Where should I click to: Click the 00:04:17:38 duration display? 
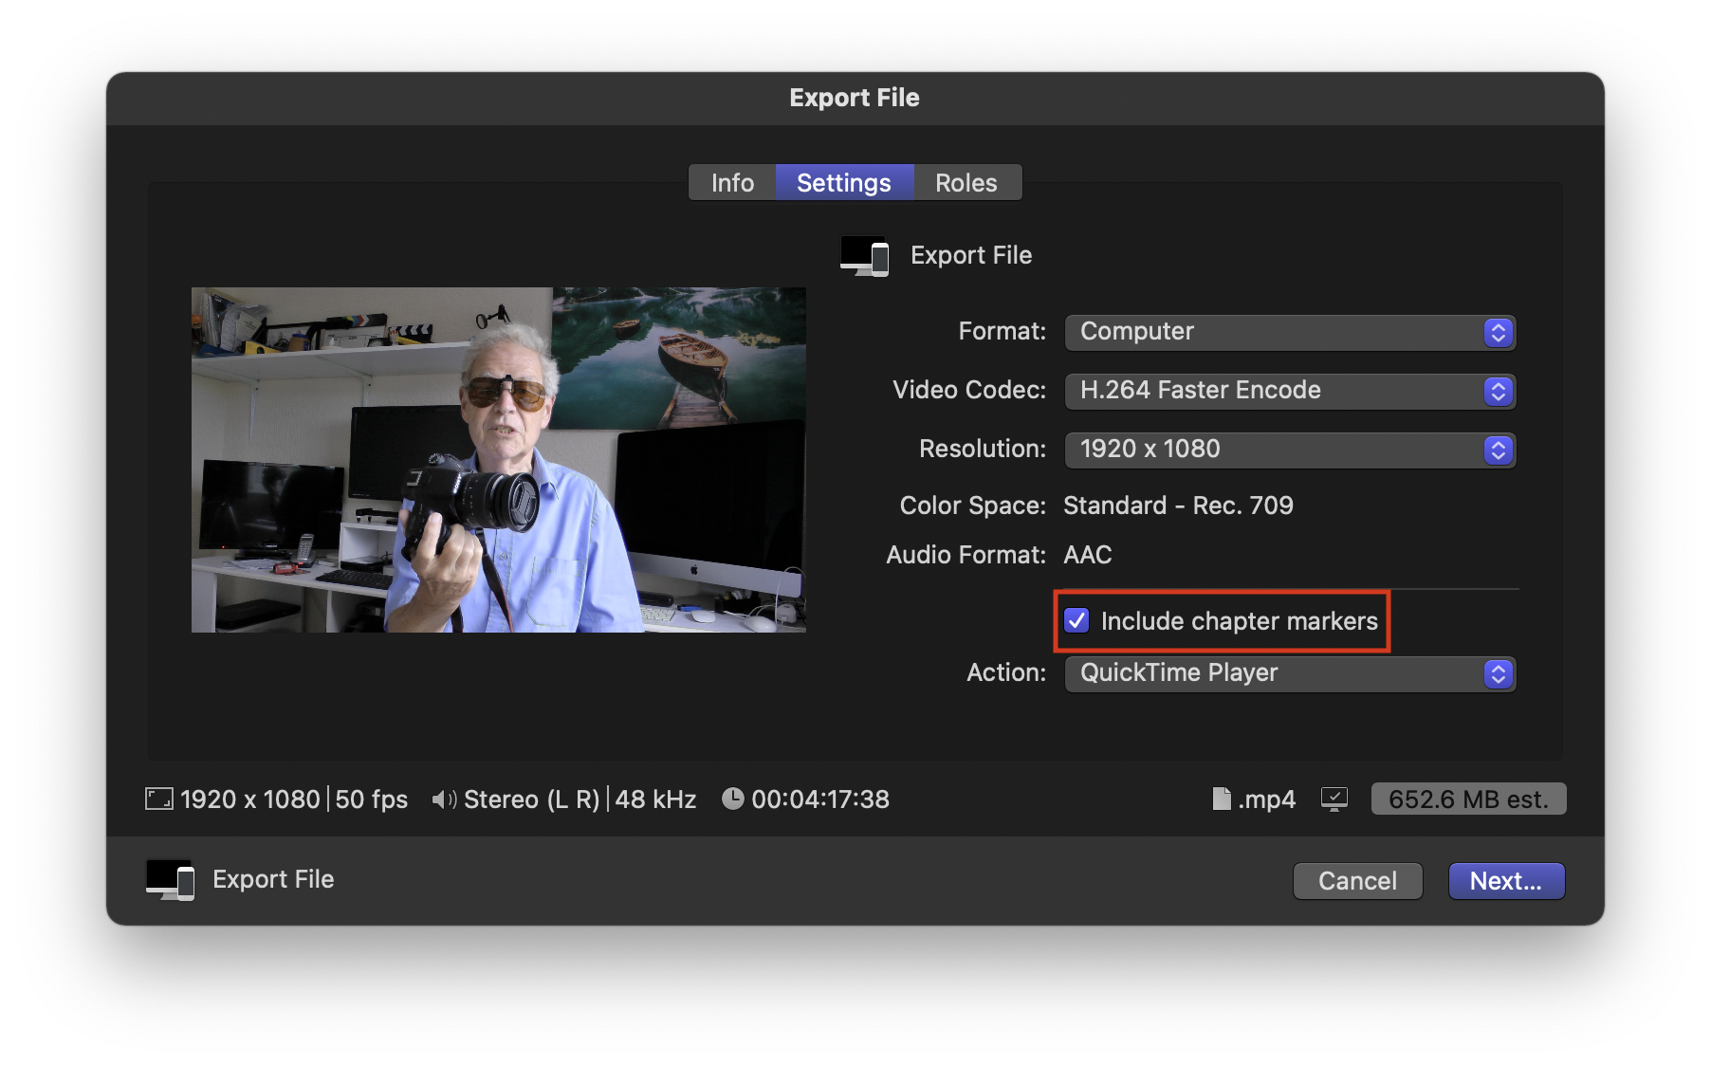820,799
